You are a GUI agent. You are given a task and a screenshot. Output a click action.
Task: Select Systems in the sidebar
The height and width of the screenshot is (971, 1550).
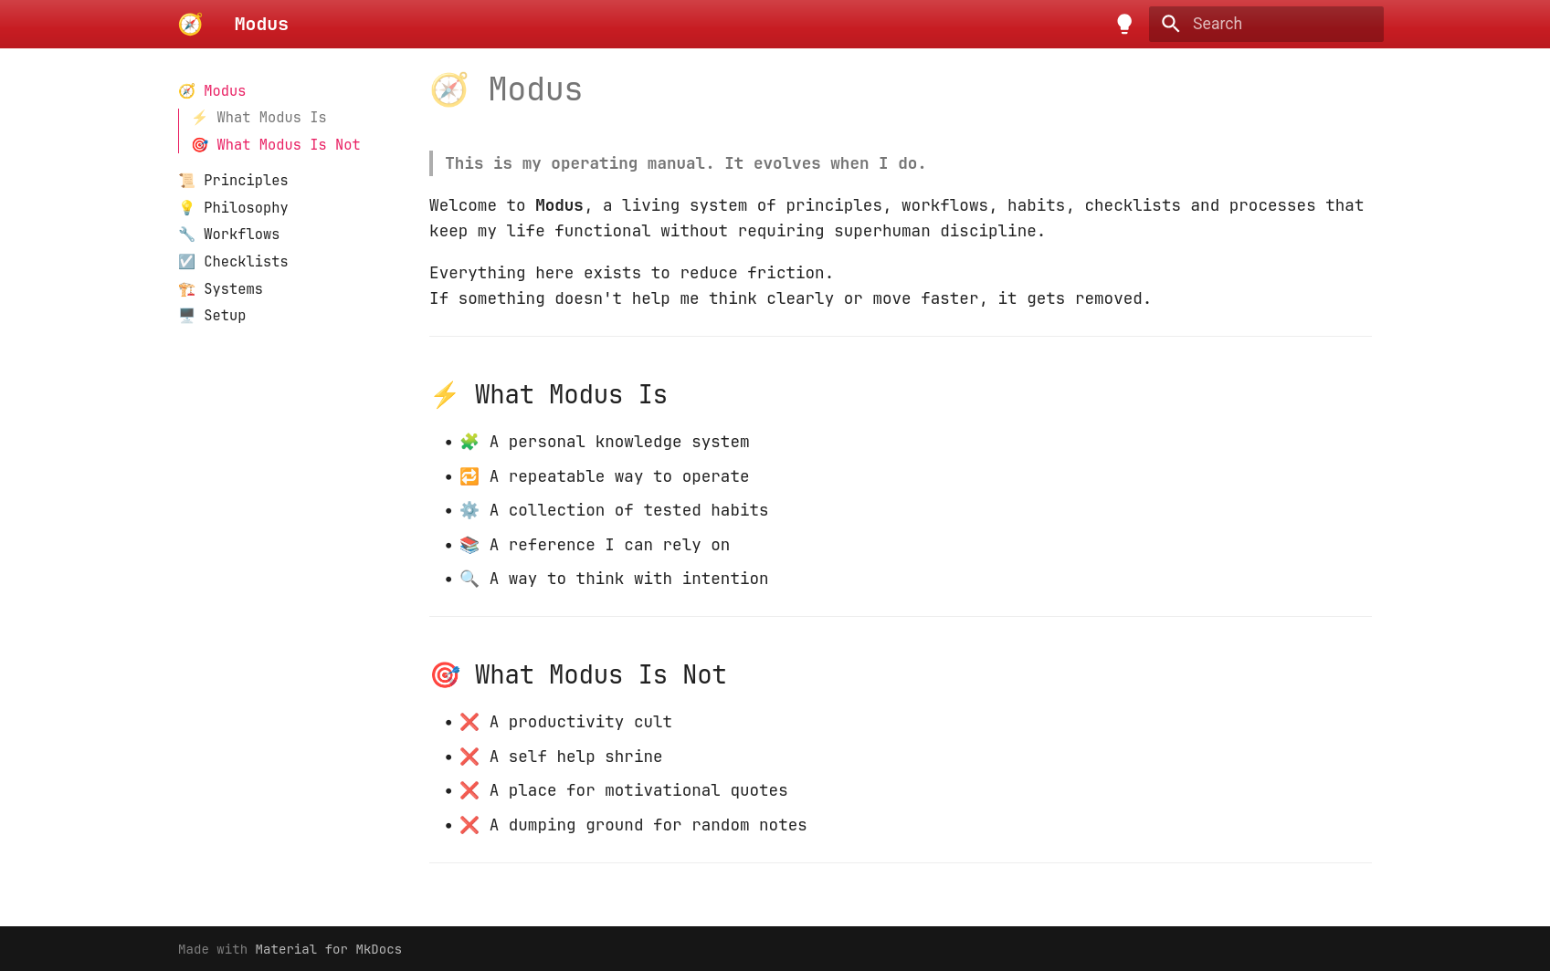233,289
